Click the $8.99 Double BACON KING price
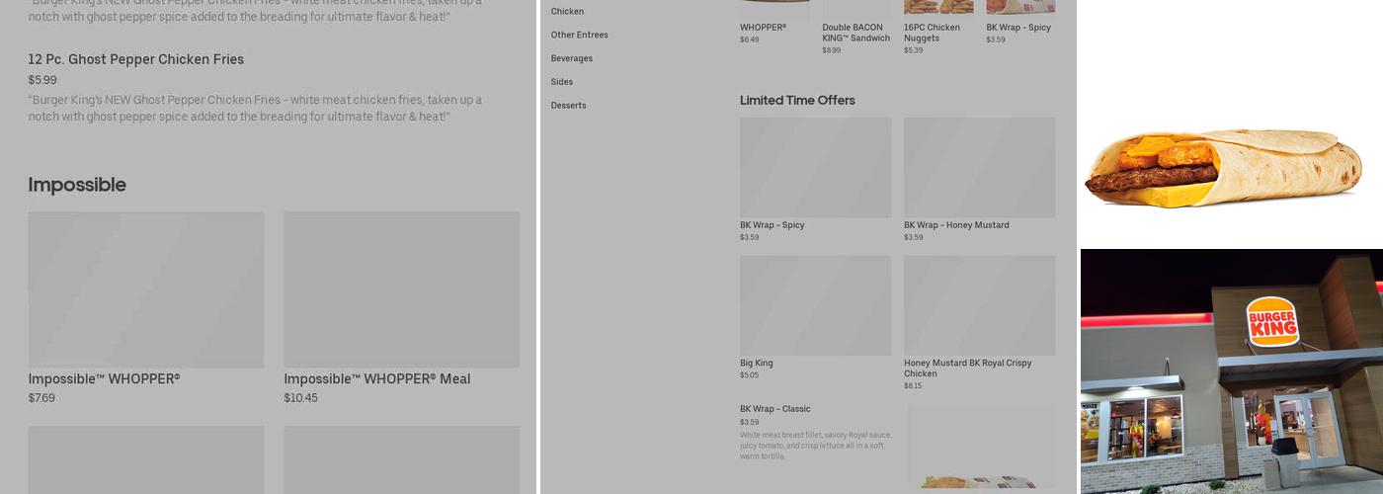The image size is (1383, 494). 832,50
